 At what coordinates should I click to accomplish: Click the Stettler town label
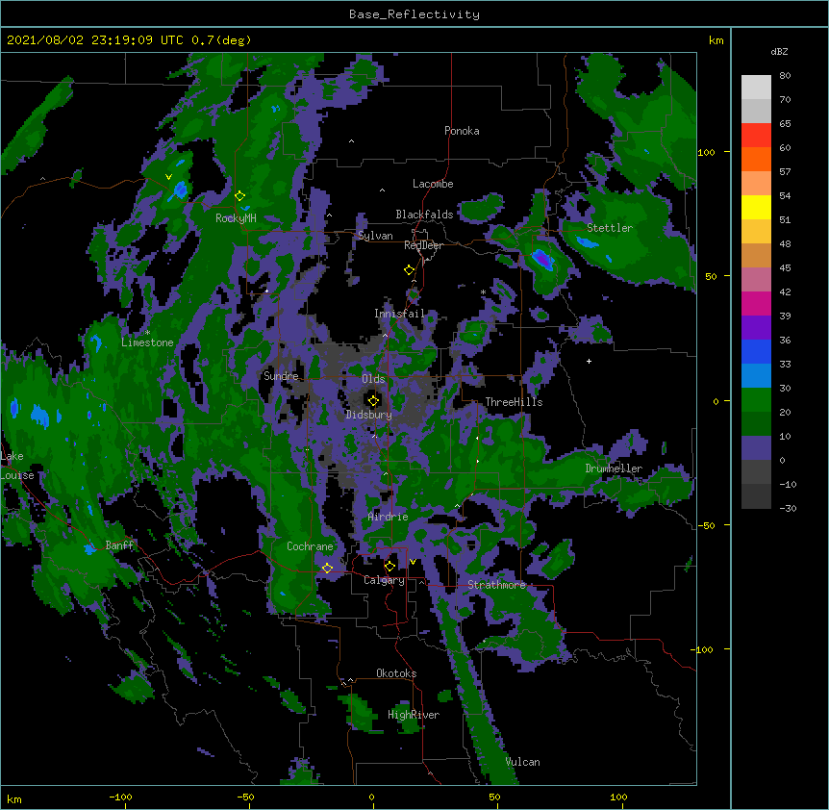[x=610, y=228]
